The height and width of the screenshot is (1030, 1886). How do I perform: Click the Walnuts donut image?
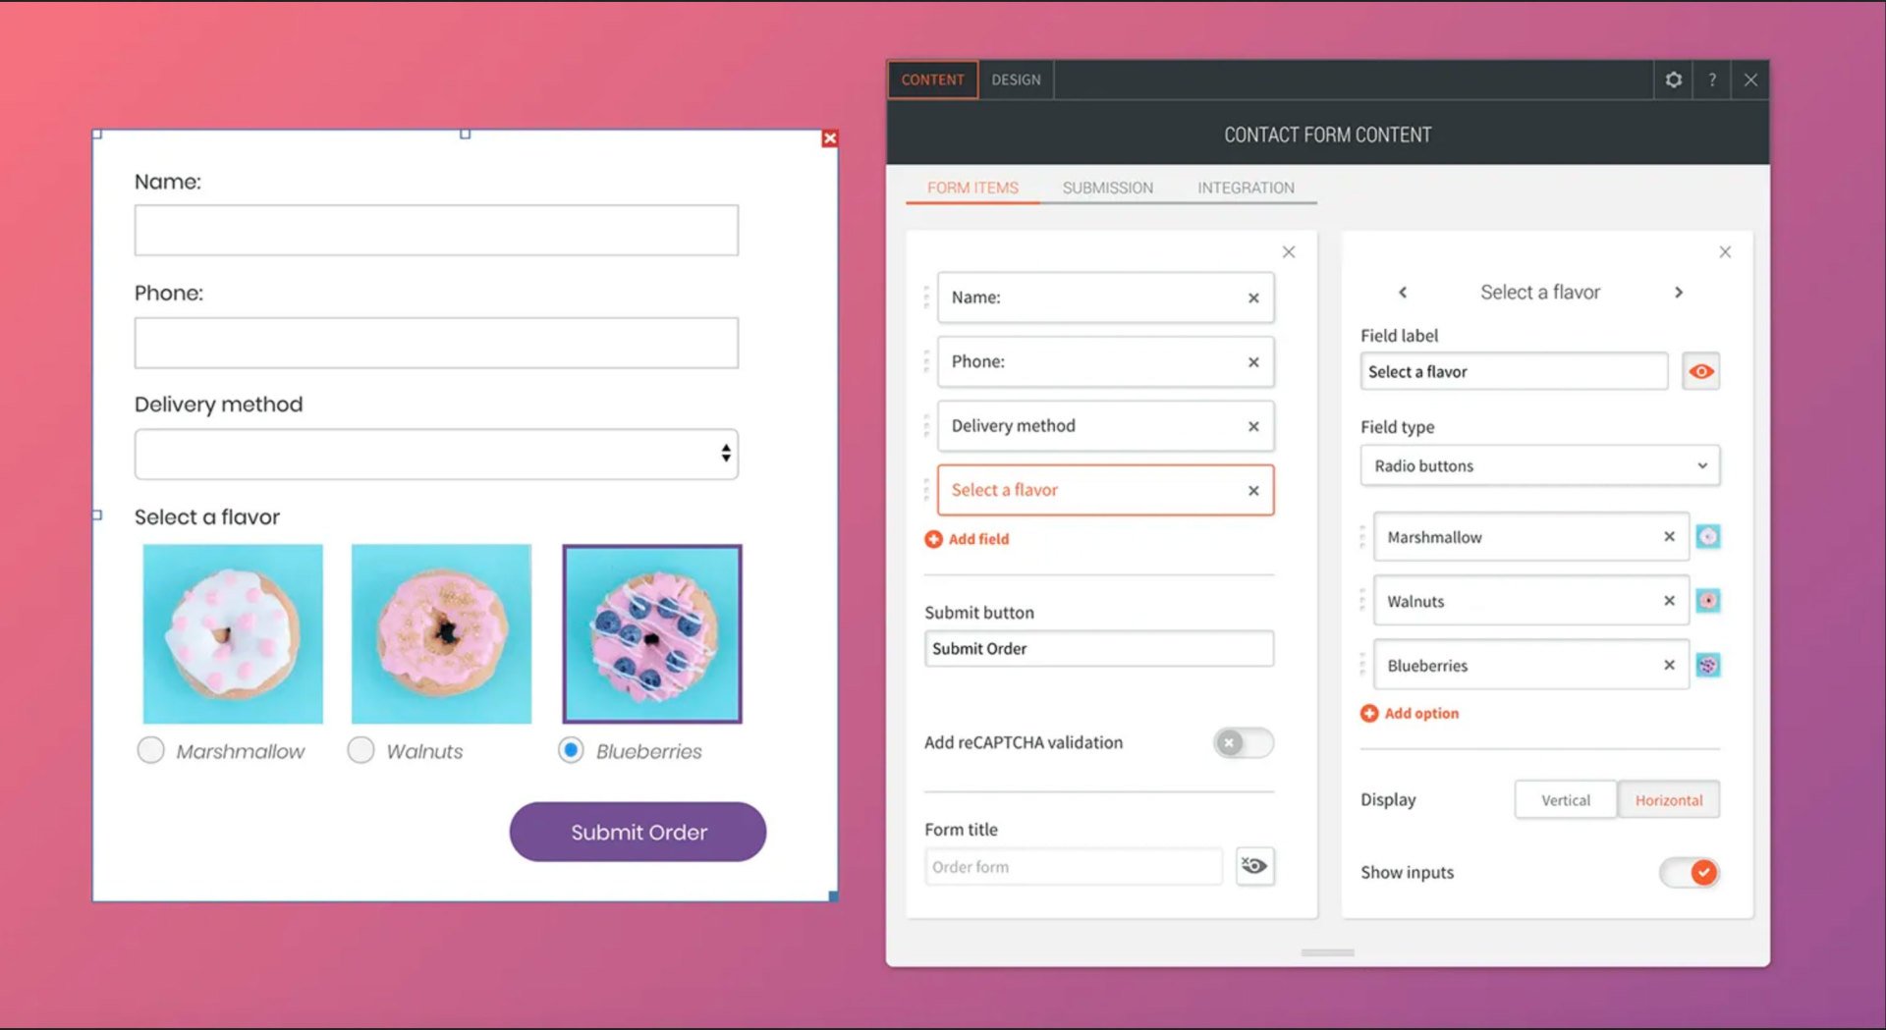point(441,634)
